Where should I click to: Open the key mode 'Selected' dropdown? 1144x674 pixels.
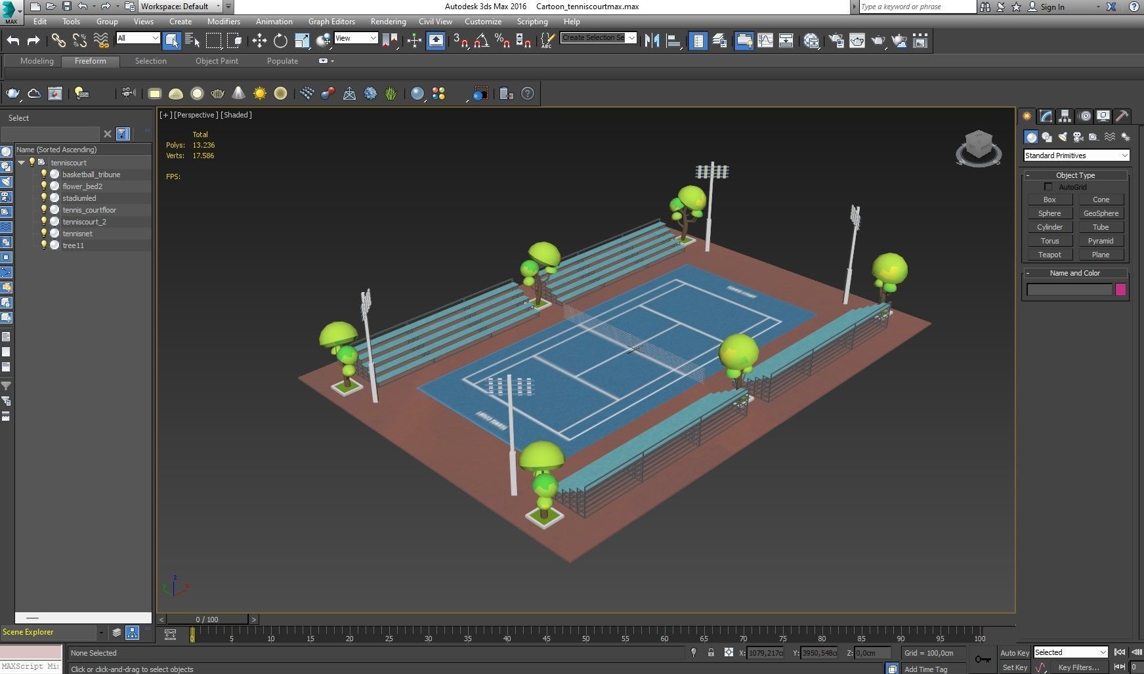1070,652
